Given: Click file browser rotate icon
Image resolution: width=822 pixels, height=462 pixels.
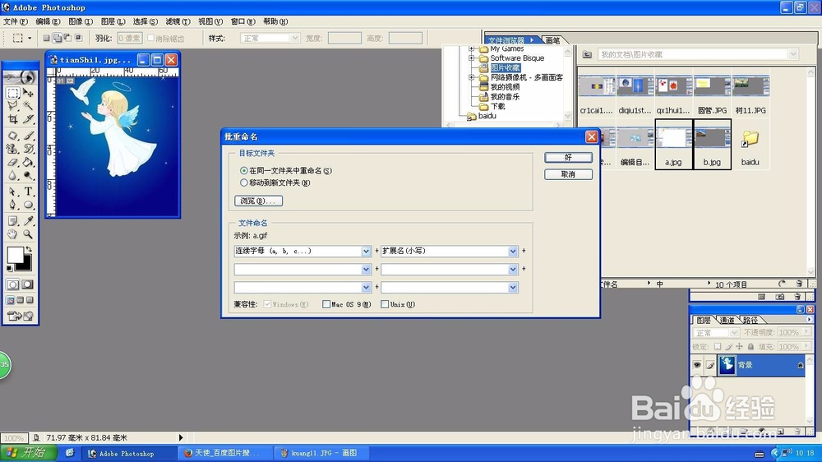Looking at the screenshot, I should (x=782, y=284).
